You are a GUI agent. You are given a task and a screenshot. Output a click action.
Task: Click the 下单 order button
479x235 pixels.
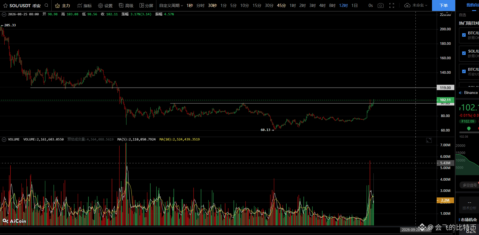[x=444, y=5]
